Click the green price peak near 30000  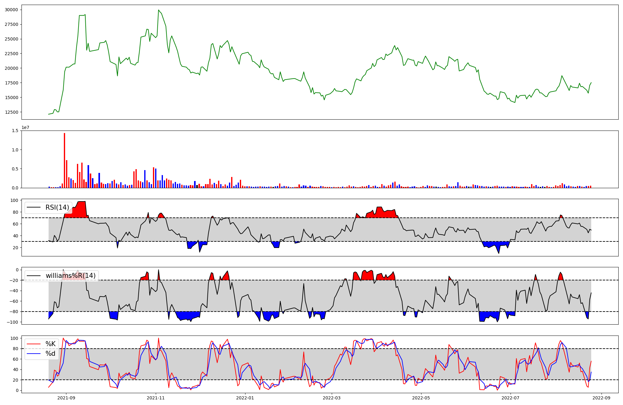[159, 10]
